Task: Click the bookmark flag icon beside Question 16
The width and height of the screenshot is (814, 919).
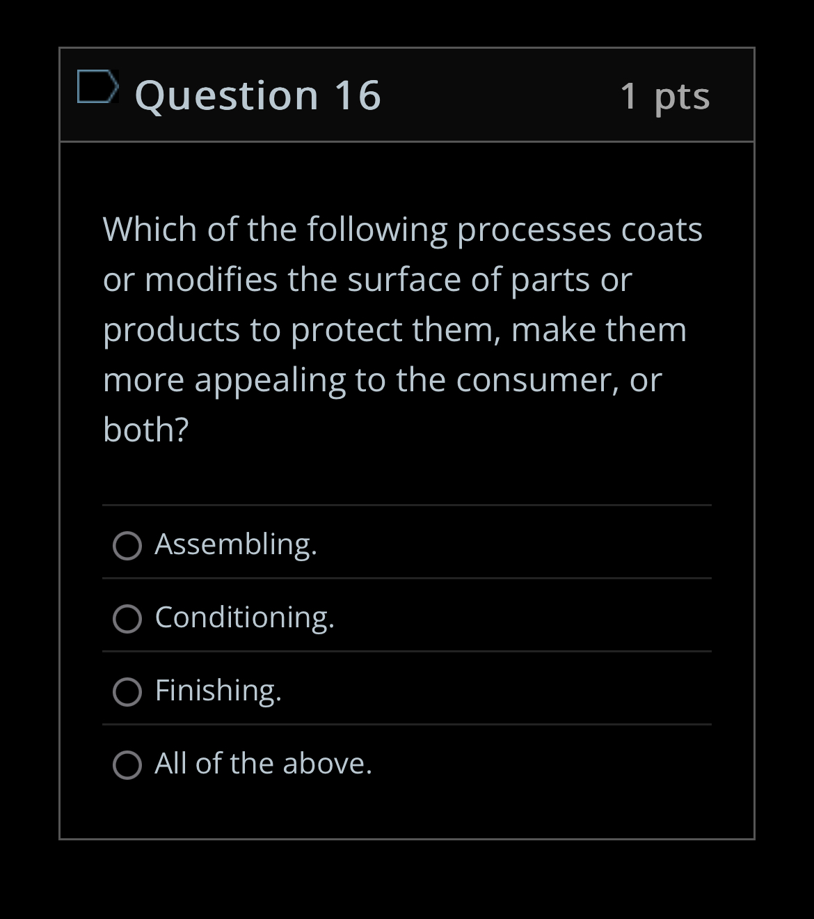Action: click(97, 88)
